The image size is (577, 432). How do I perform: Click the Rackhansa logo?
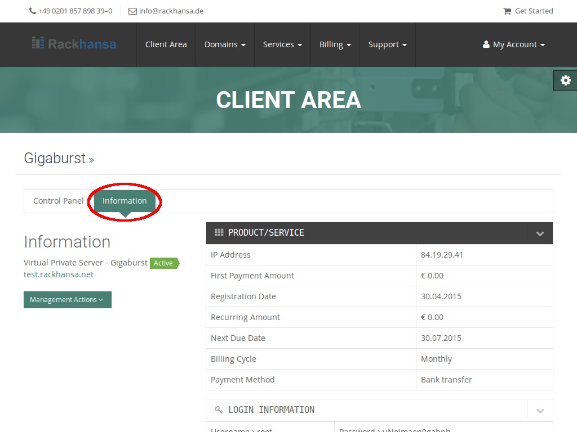[x=74, y=44]
